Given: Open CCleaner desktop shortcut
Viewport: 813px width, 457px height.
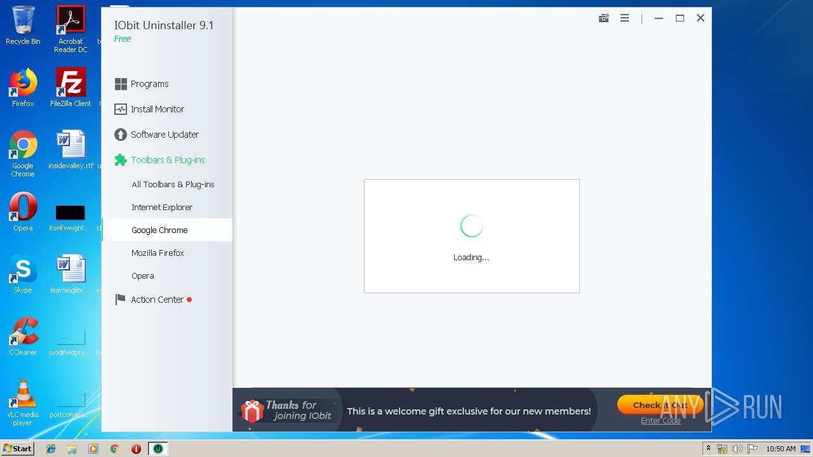Looking at the screenshot, I should pos(23,336).
